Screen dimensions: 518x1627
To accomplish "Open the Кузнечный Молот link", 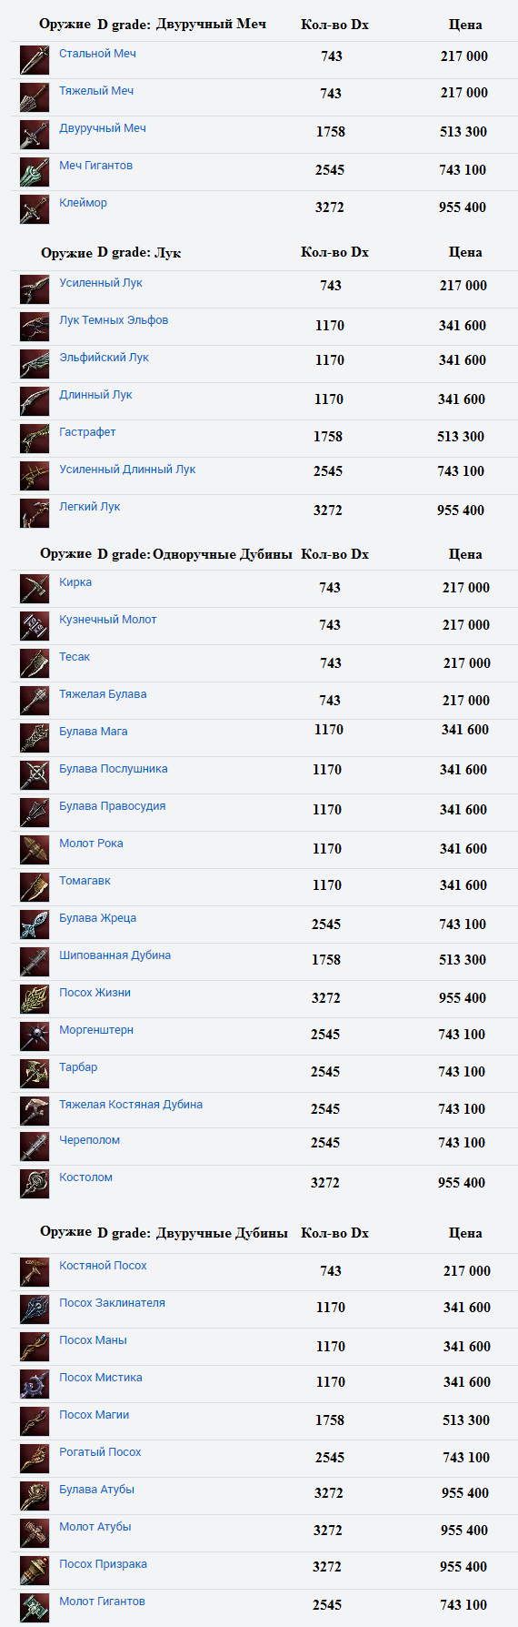I will pos(108,620).
